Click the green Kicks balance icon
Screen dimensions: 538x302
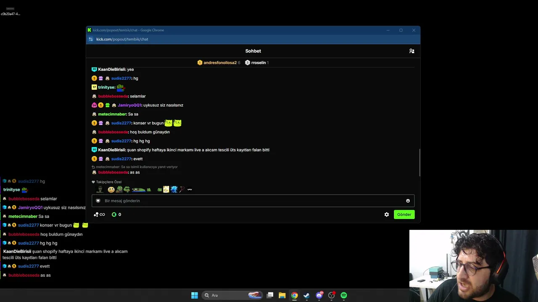point(114,214)
